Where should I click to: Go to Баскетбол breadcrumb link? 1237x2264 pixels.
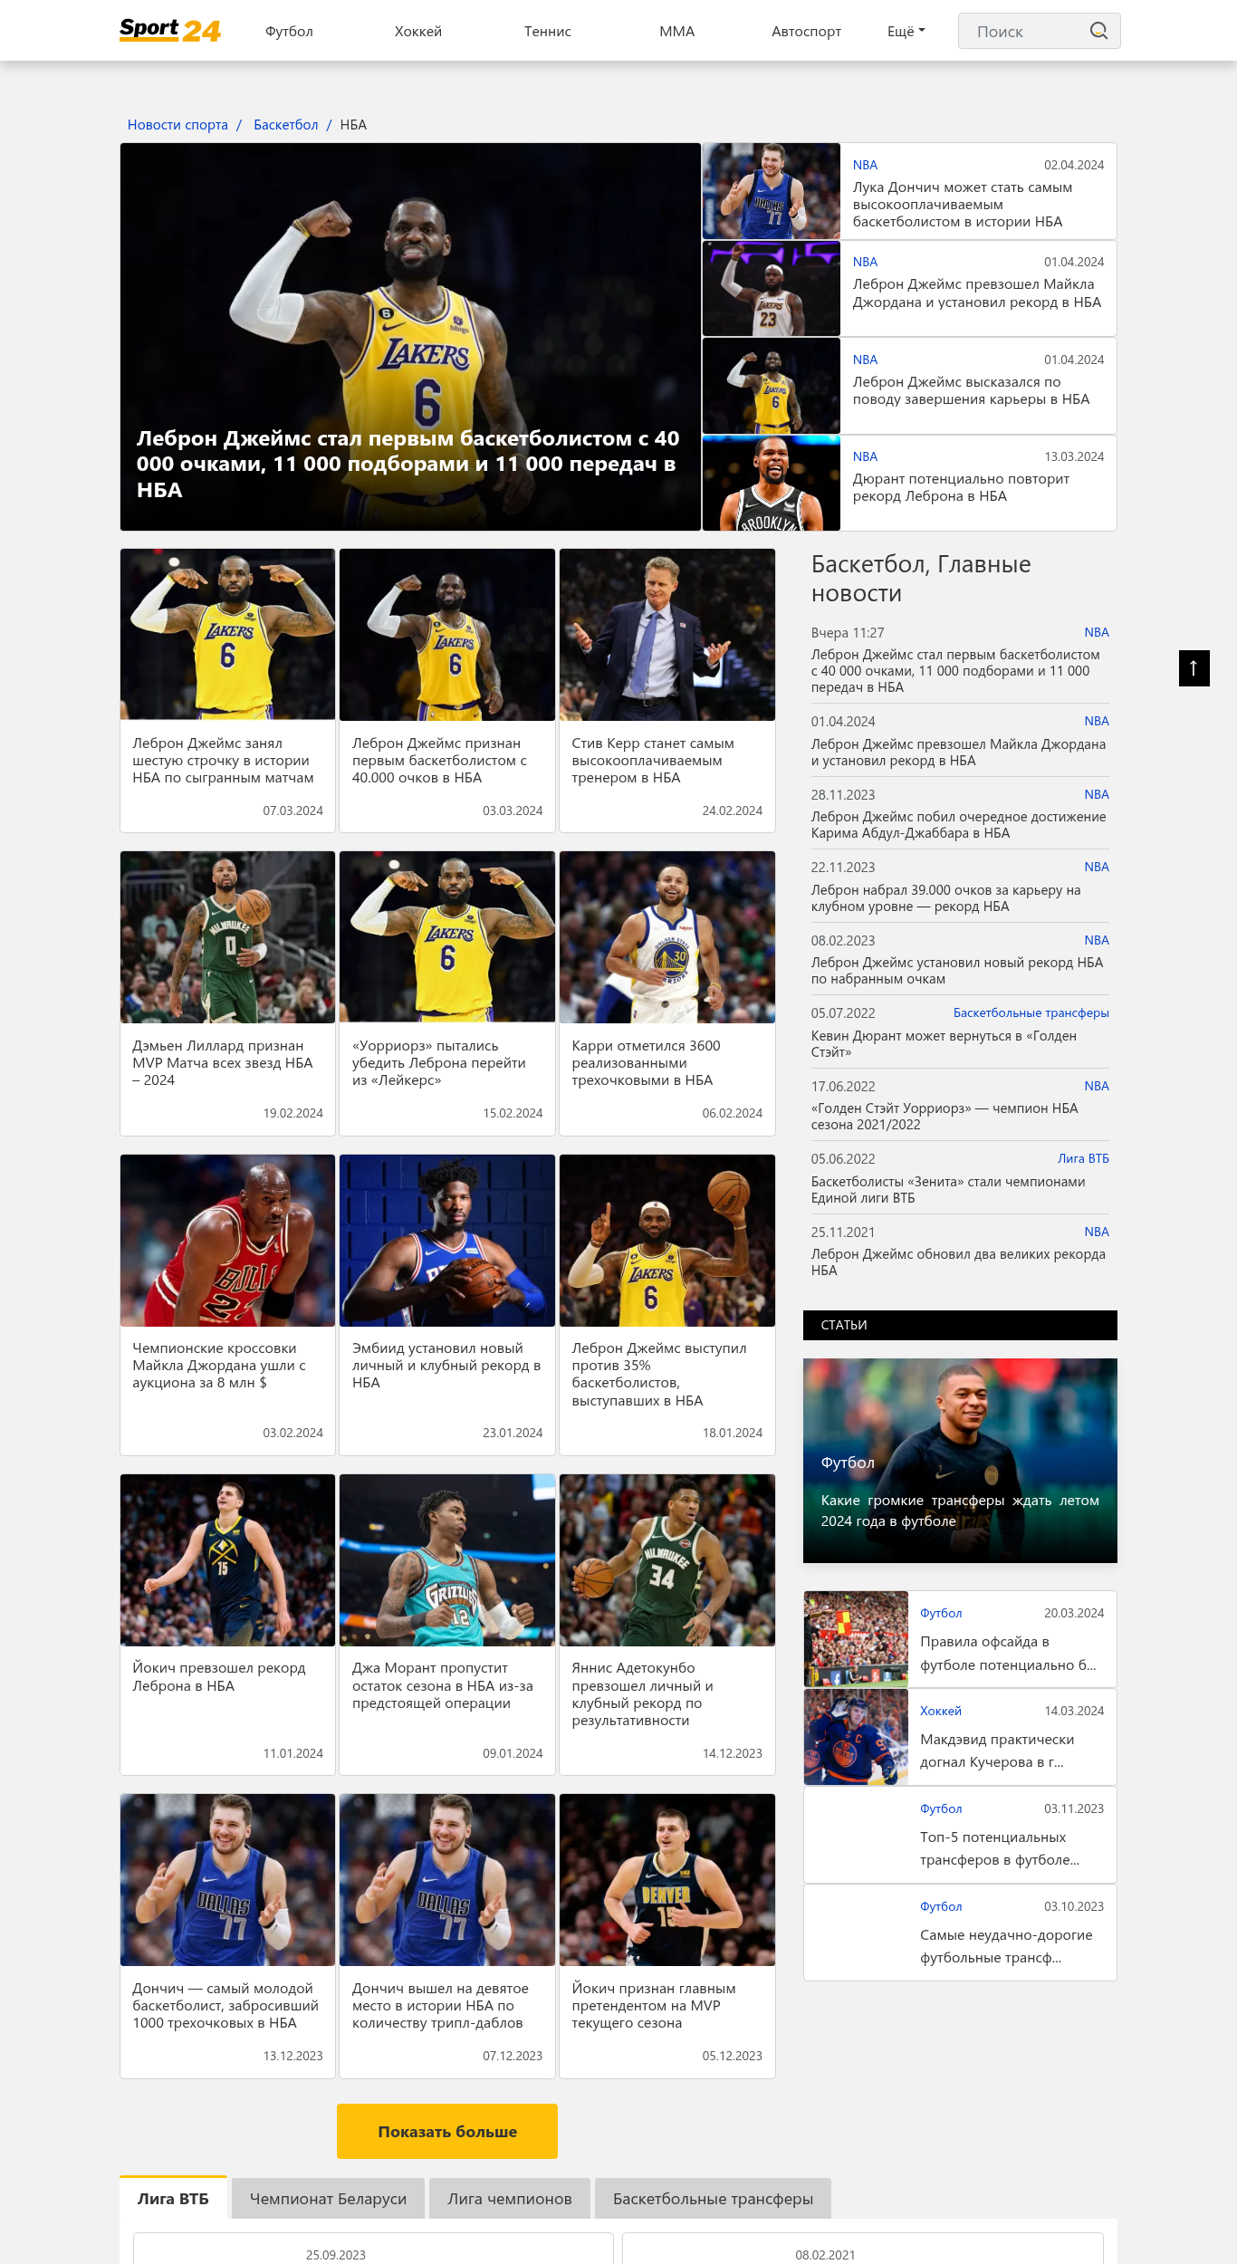pyautogui.click(x=285, y=125)
